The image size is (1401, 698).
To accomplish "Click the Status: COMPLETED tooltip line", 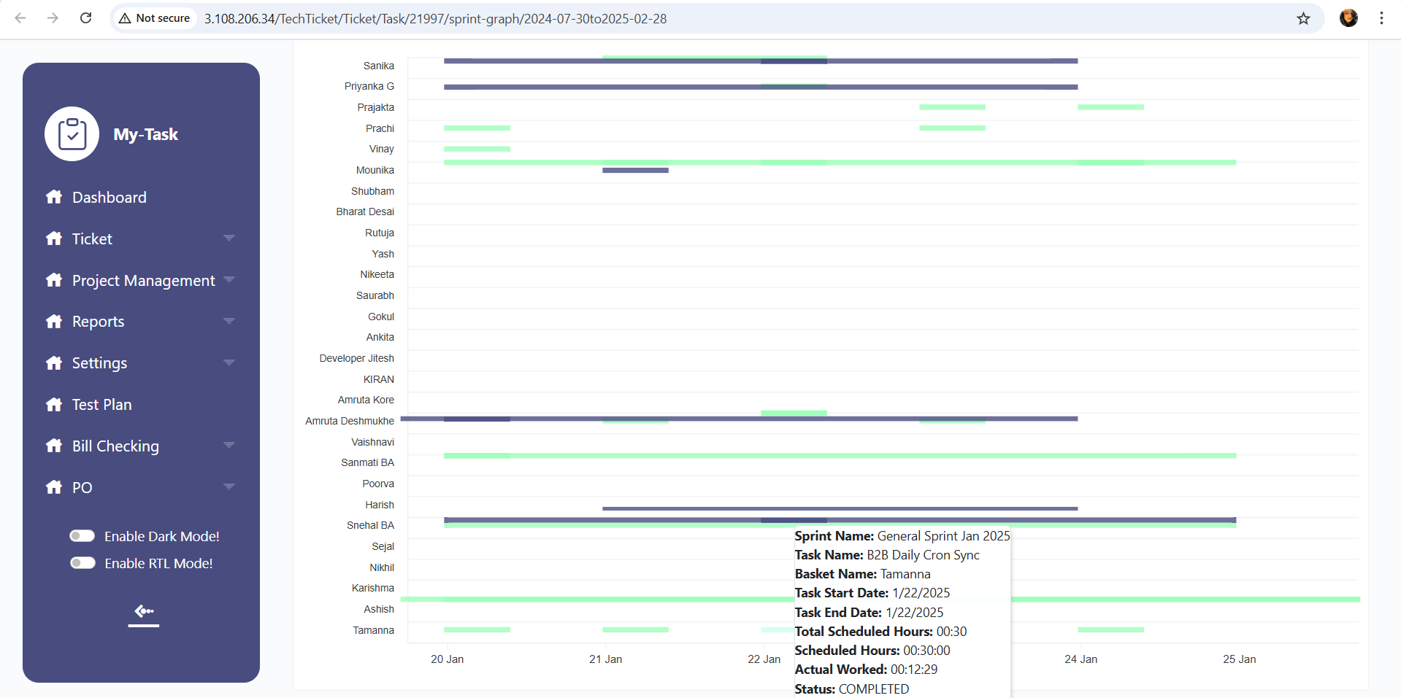I will click(x=852, y=689).
